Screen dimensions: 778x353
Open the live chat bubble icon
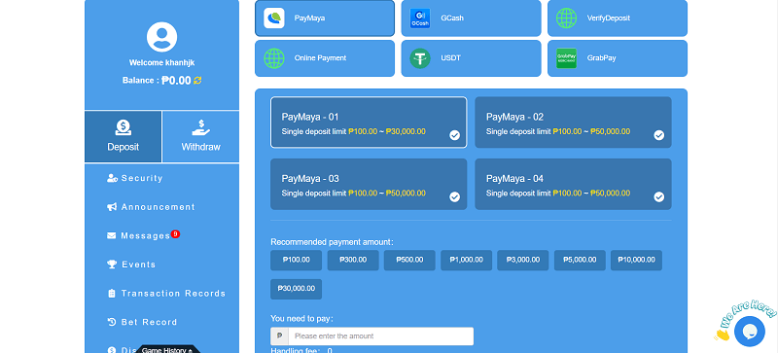(x=750, y=331)
